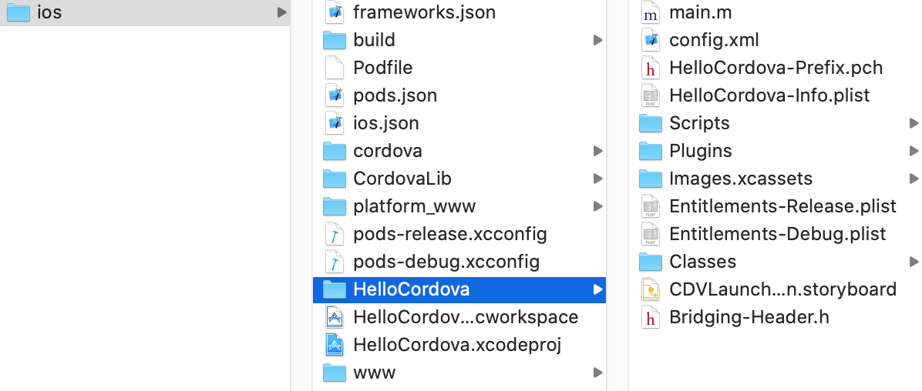Expand the Scripts folder chevron
The width and height of the screenshot is (922, 391).
pos(914,123)
